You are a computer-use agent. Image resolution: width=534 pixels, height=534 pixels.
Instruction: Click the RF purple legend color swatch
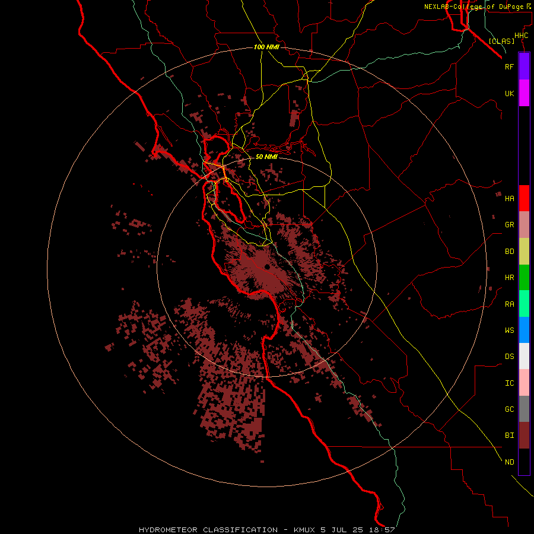pyautogui.click(x=524, y=66)
